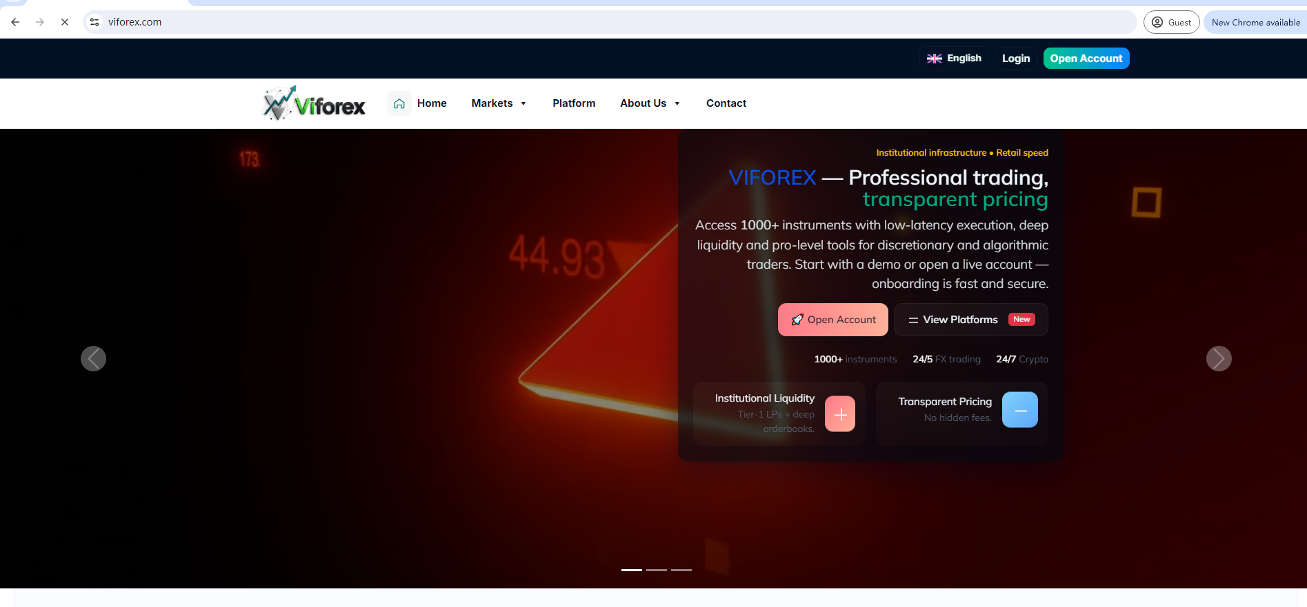Click the 'transparent pricing' green heading

(955, 200)
